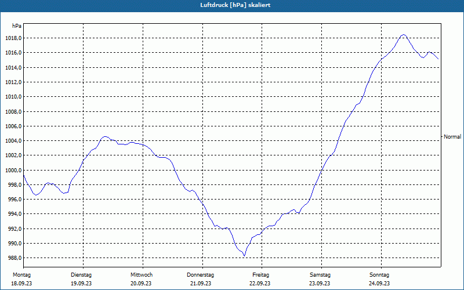
Task: Click the 992,0 axis value
Action: pyautogui.click(x=14, y=229)
